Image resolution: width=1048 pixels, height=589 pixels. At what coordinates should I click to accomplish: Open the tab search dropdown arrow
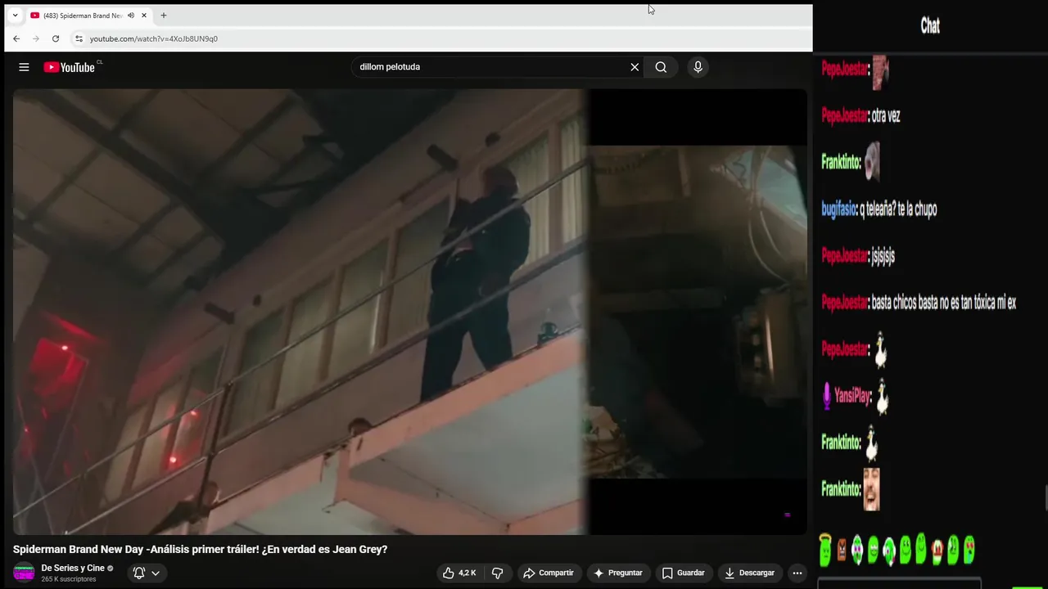point(15,16)
